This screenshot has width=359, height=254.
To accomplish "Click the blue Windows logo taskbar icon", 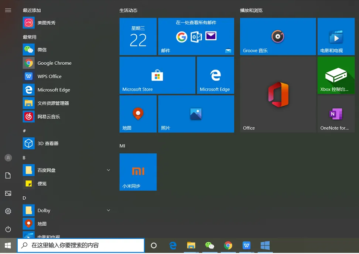I will coord(265,245).
